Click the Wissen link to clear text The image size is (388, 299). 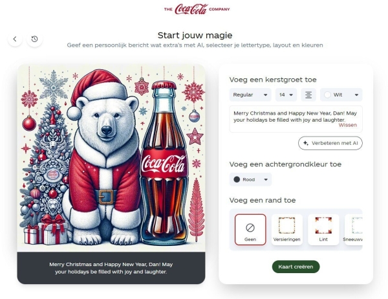(x=348, y=125)
